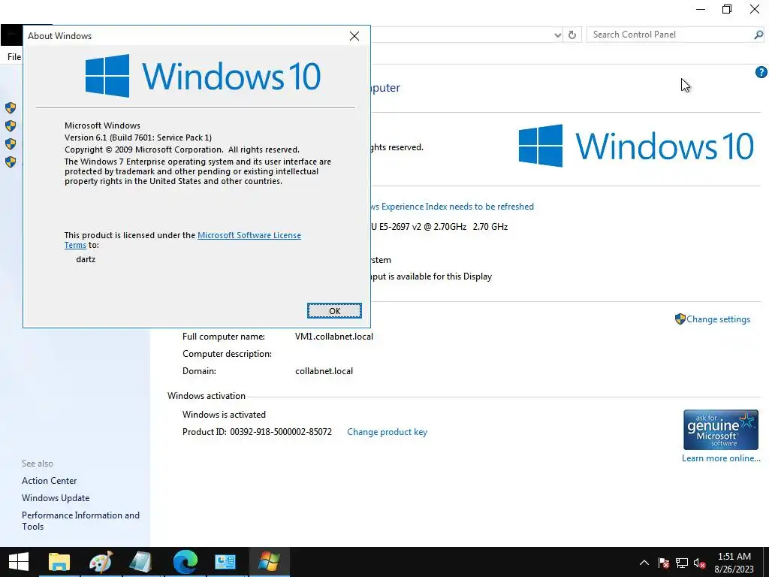Select the collabnet.local domain value
This screenshot has height=577, width=769.
324,371
